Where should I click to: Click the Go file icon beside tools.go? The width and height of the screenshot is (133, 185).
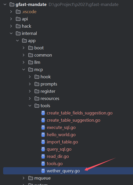[43, 164]
